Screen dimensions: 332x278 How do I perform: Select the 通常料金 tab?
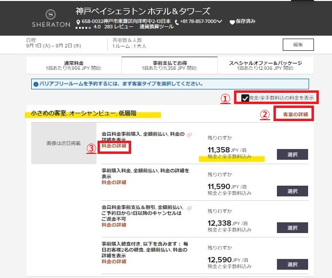[74, 65]
